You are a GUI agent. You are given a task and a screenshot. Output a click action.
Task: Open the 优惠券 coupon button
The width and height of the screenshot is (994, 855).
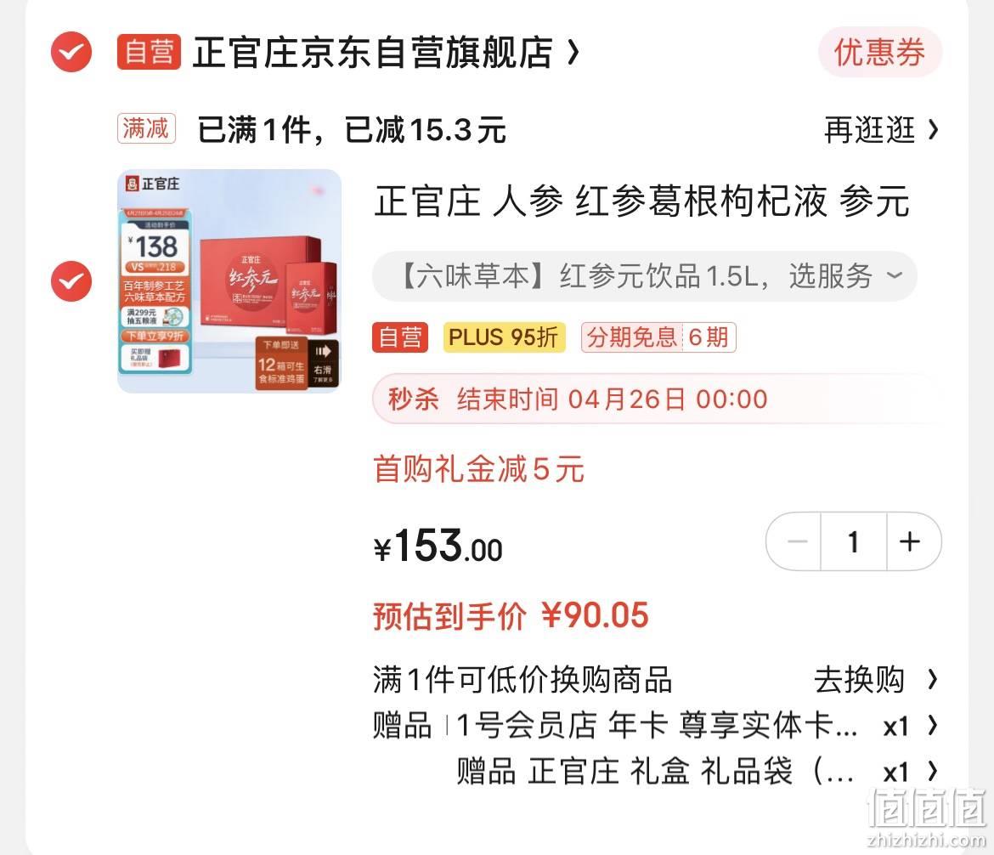(x=879, y=52)
